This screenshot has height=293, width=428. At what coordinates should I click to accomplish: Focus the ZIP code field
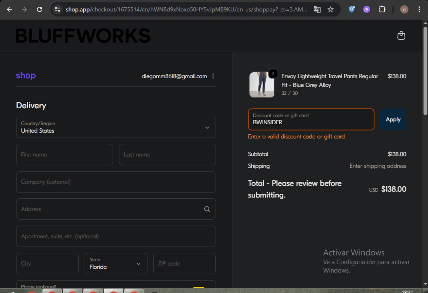tap(184, 264)
